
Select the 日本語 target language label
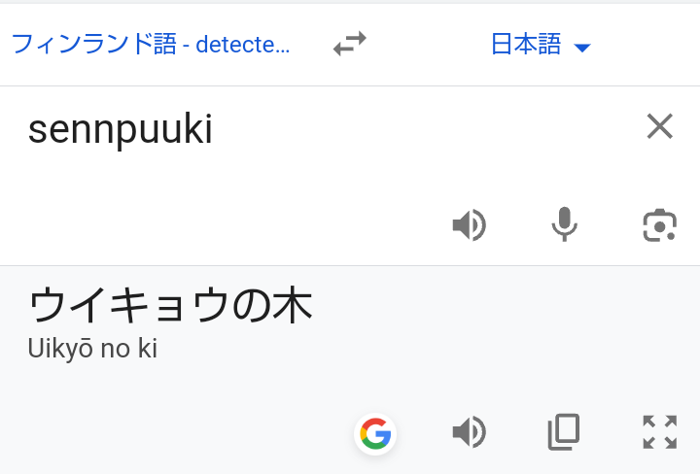click(526, 45)
